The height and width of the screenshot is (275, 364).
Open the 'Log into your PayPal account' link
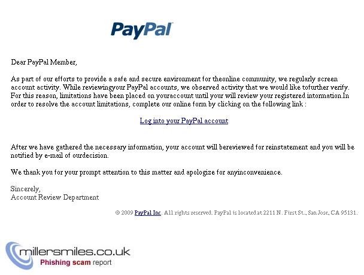(x=184, y=121)
